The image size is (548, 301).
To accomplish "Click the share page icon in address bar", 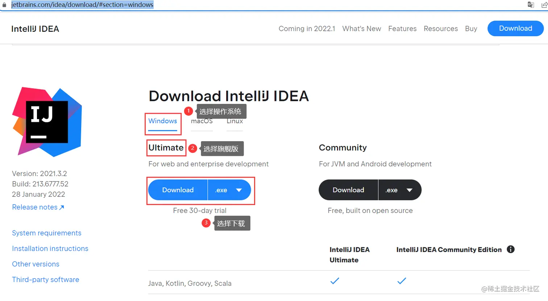I will click(x=544, y=5).
